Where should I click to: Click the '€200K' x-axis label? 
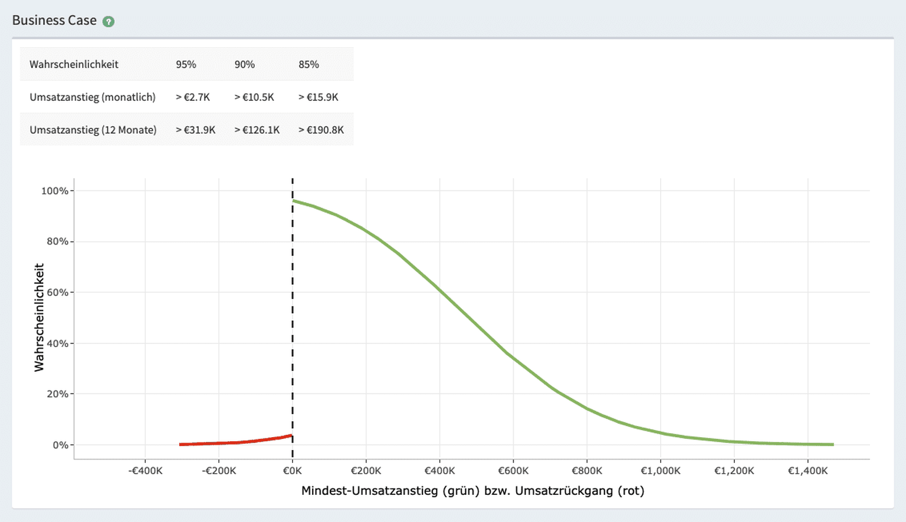(366, 471)
